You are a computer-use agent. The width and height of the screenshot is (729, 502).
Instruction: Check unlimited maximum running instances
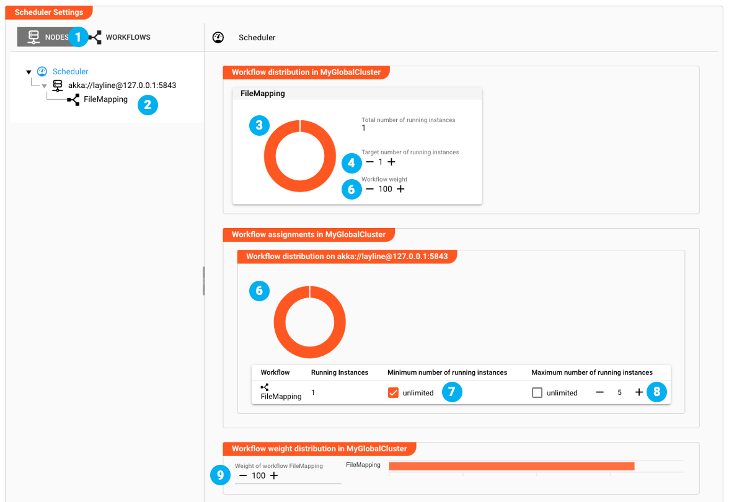tap(537, 392)
